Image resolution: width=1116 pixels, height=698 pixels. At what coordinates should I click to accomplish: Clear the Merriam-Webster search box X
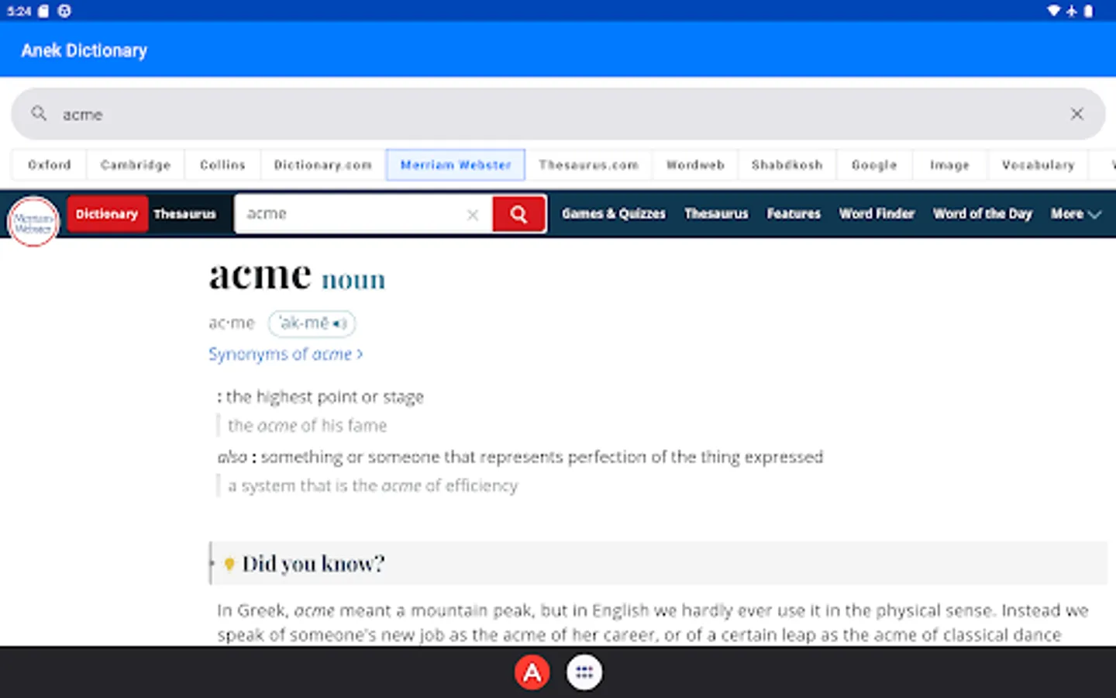473,215
